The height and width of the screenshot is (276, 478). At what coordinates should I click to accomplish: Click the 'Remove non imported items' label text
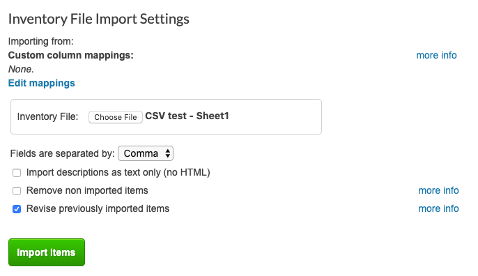pos(87,190)
